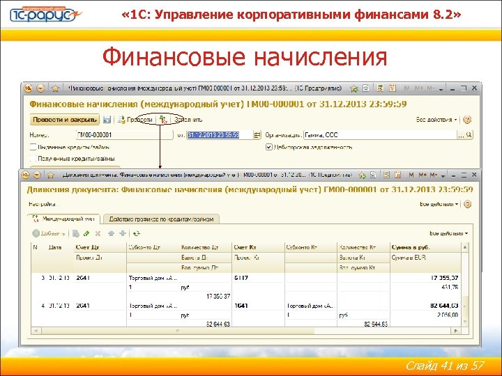This screenshot has height=376, width=502.
Task: Open help in Финансовые начисления window
Action: coord(467,120)
